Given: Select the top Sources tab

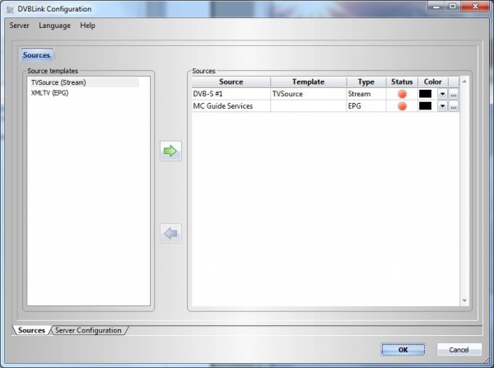Looking at the screenshot, I should click(x=36, y=55).
